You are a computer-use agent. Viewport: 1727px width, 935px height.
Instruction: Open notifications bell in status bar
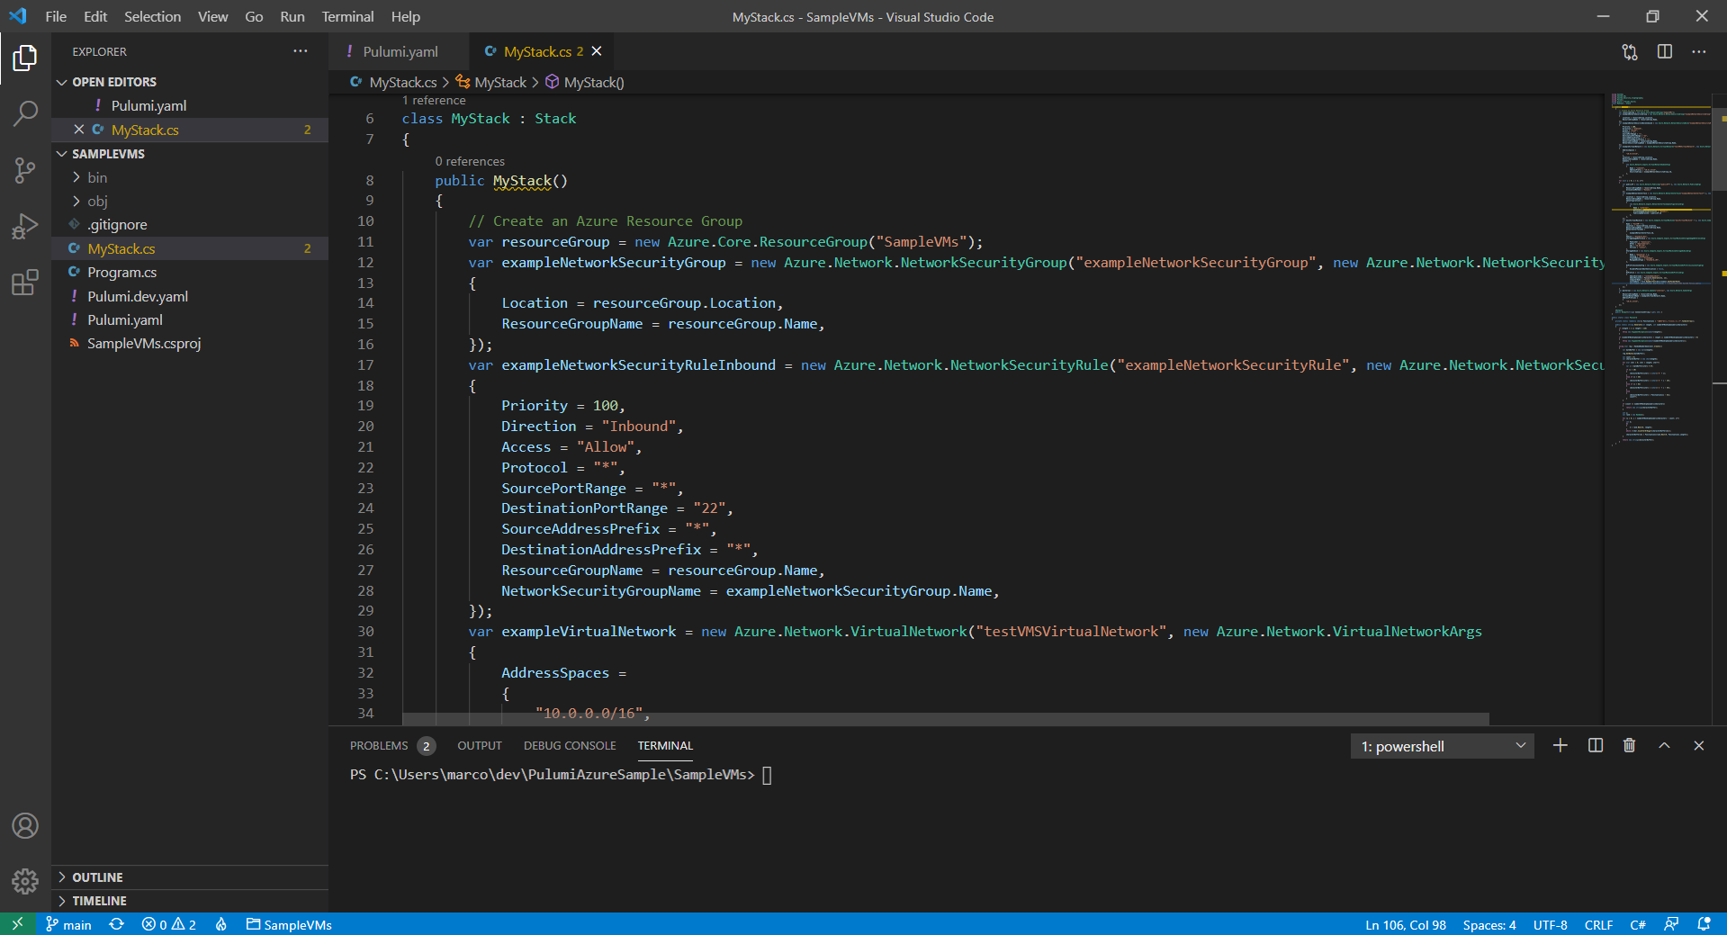tap(1704, 924)
